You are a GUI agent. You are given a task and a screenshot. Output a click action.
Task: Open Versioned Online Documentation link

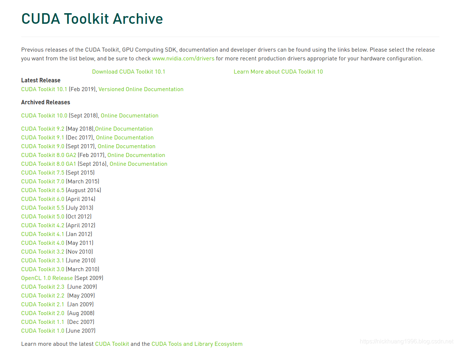point(141,89)
